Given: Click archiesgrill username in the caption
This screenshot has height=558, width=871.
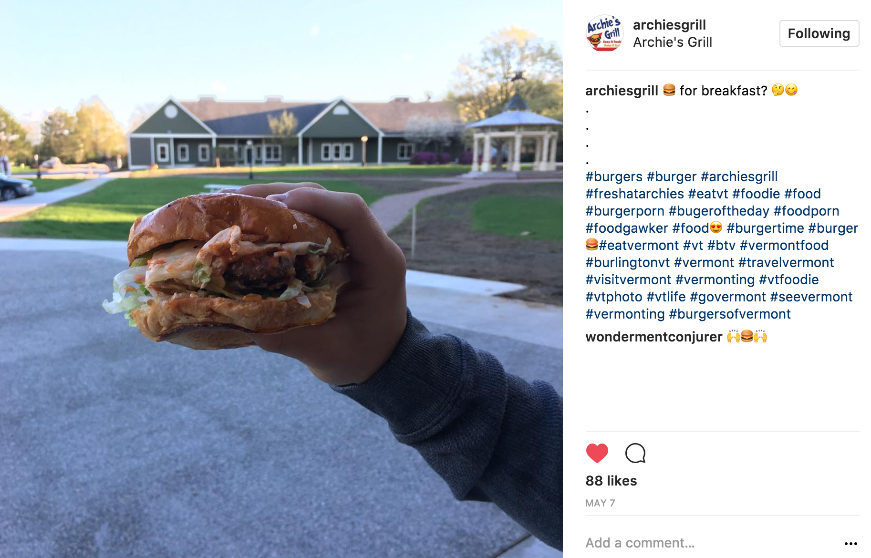Looking at the screenshot, I should point(622,91).
